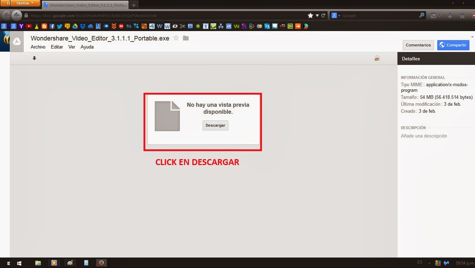The width and height of the screenshot is (475, 268).
Task: Open the red MEGA bookmark icon
Action: 121,26
